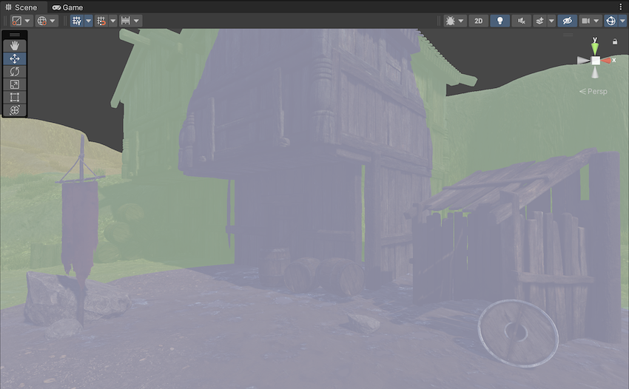Select the Move tool

click(x=15, y=58)
